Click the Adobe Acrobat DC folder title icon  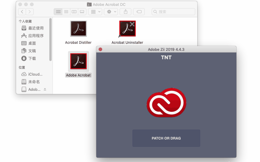click(89, 4)
